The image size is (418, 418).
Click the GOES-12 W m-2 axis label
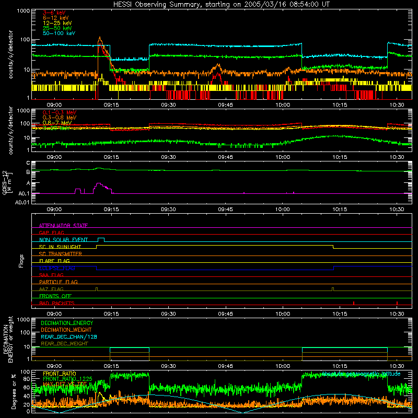[7, 183]
